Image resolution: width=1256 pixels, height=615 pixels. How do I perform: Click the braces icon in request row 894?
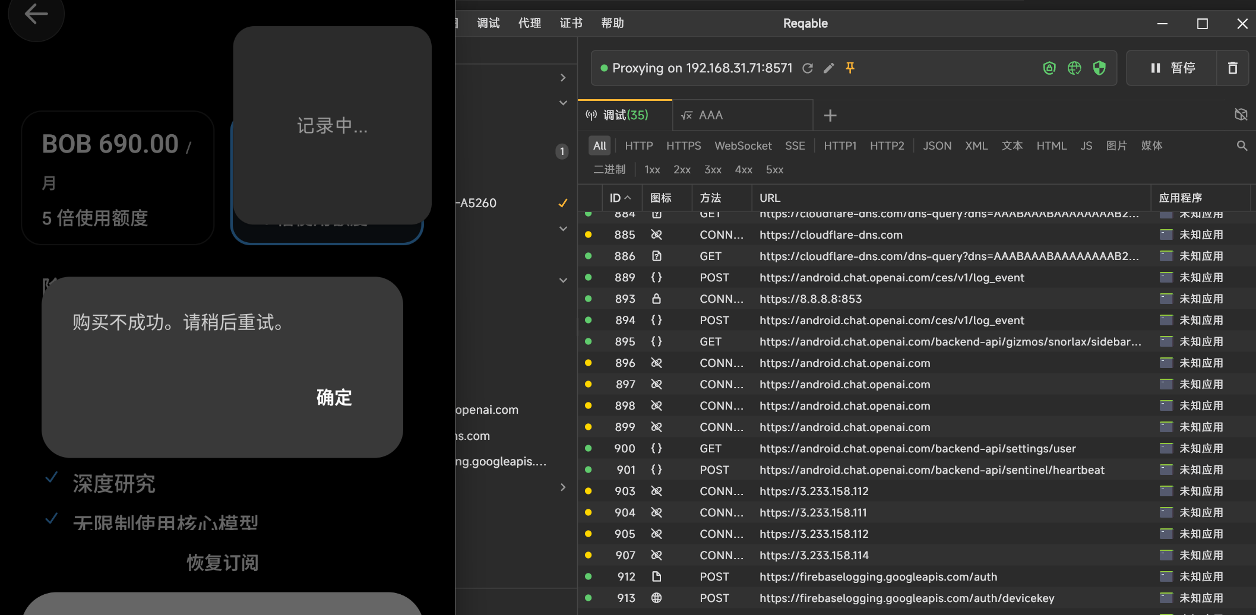(656, 321)
